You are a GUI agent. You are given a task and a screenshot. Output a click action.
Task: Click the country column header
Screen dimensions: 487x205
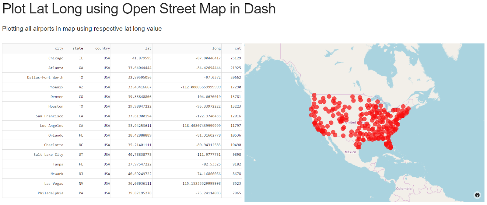click(97, 48)
